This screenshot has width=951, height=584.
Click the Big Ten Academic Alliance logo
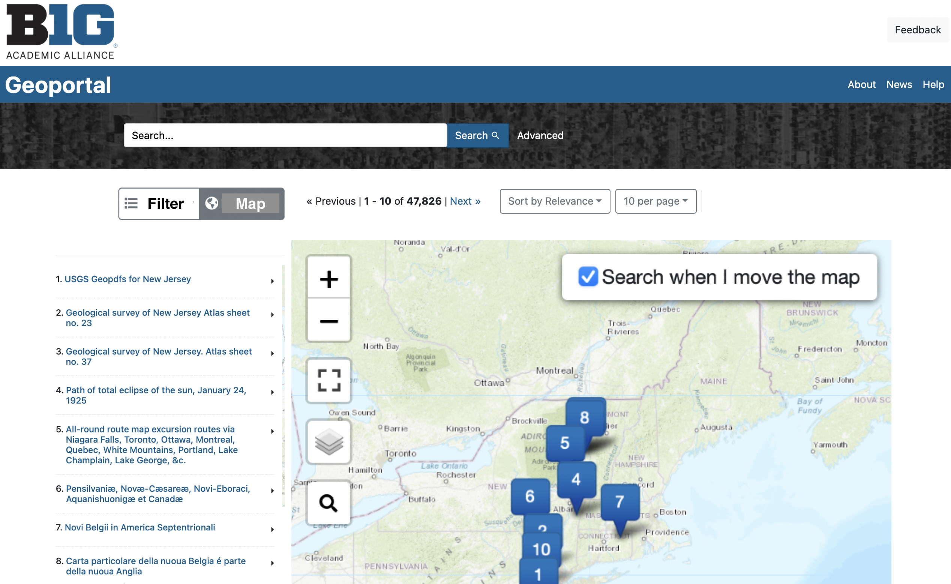(x=61, y=31)
